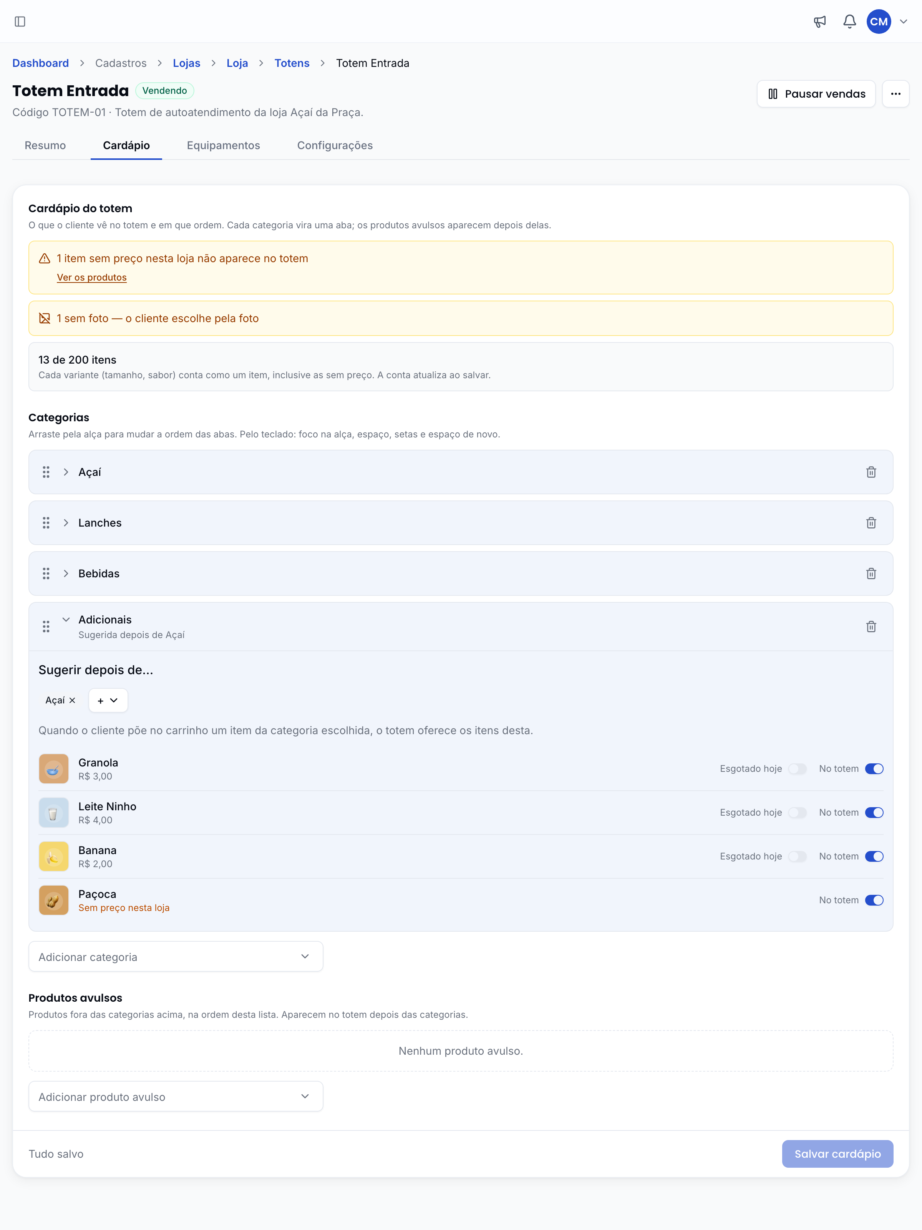Switch to the Equipamentos tab
Viewport: 922px width, 1230px height.
(224, 145)
